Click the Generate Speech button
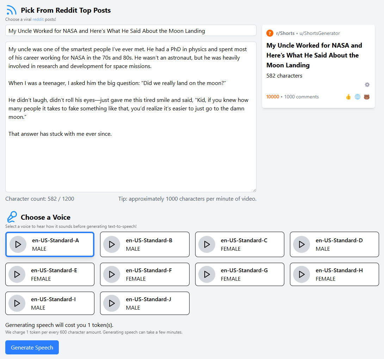 [x=32, y=347]
